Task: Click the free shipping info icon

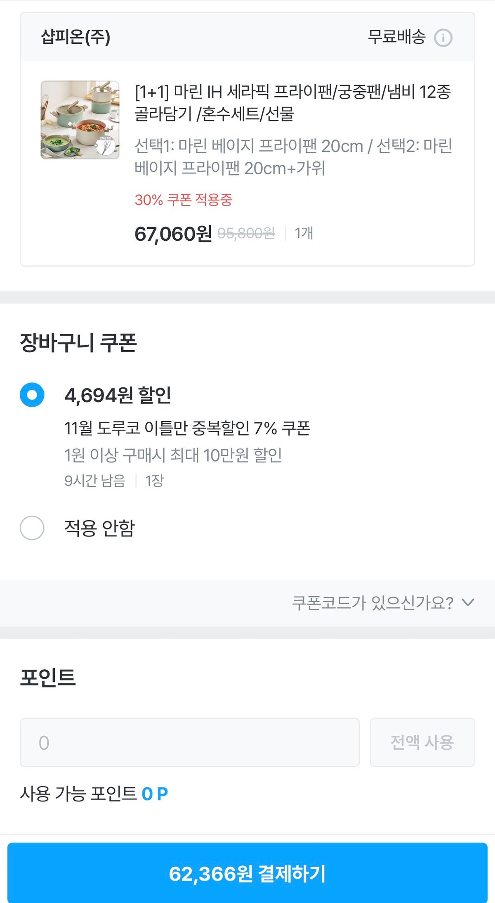Action: (x=443, y=38)
